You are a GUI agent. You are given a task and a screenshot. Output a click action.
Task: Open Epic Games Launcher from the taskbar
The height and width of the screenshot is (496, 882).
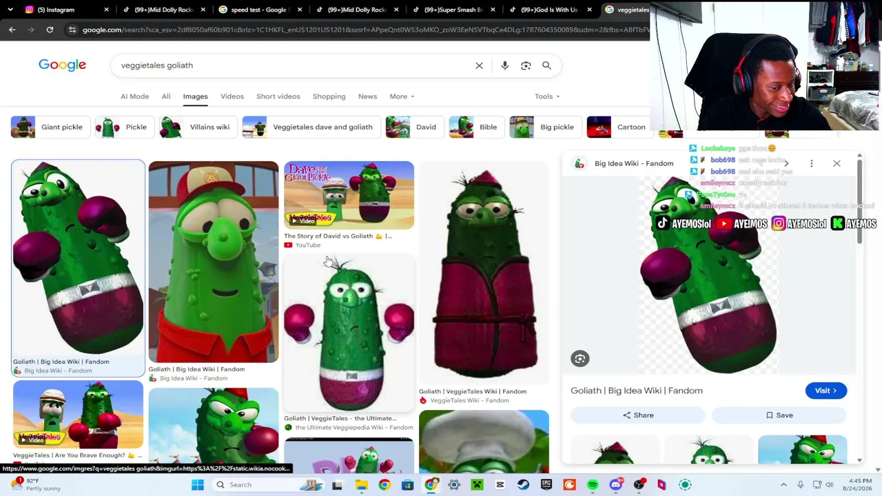pos(546,485)
